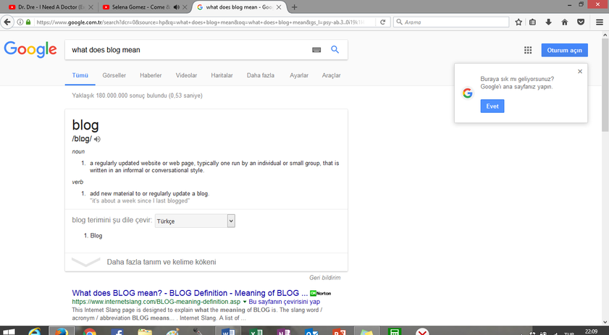Reload the current page
The height and width of the screenshot is (335, 609).
click(x=382, y=22)
